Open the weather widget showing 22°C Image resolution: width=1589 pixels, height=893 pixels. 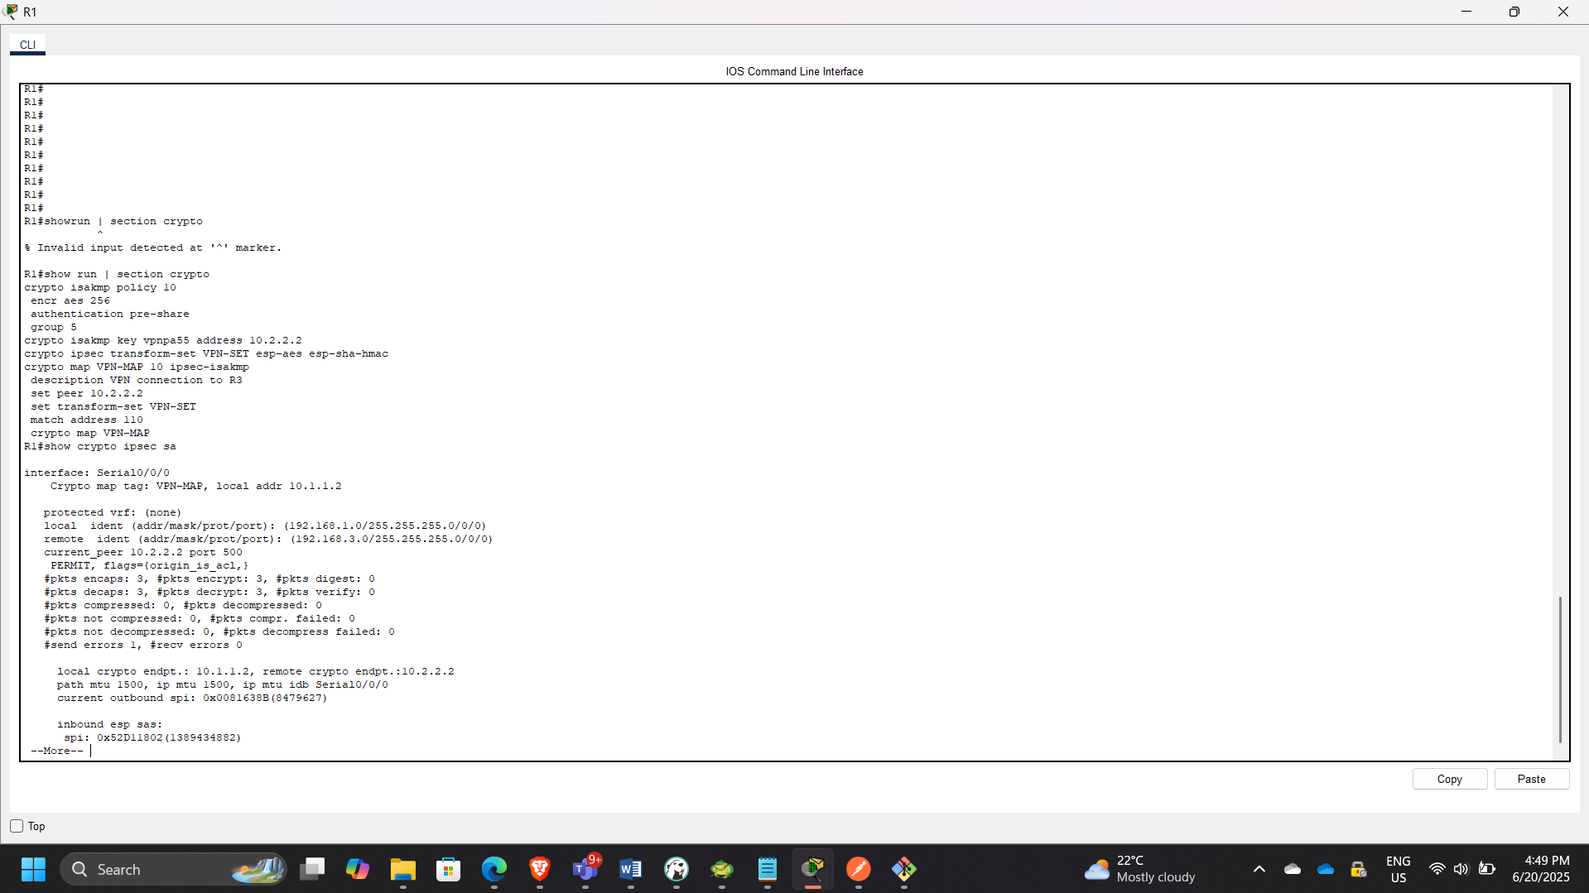(x=1140, y=869)
